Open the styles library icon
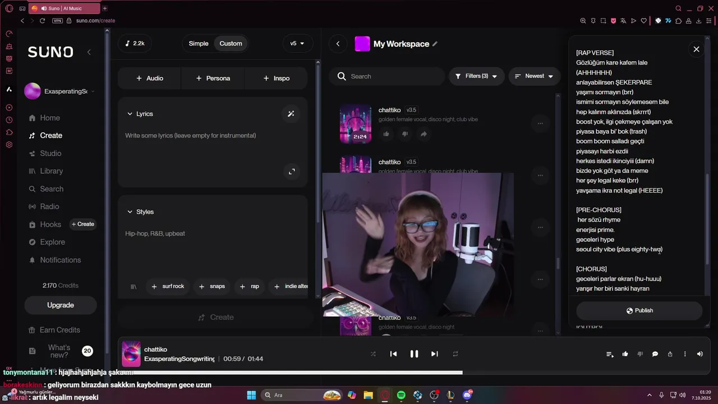718x404 pixels. coord(134,286)
